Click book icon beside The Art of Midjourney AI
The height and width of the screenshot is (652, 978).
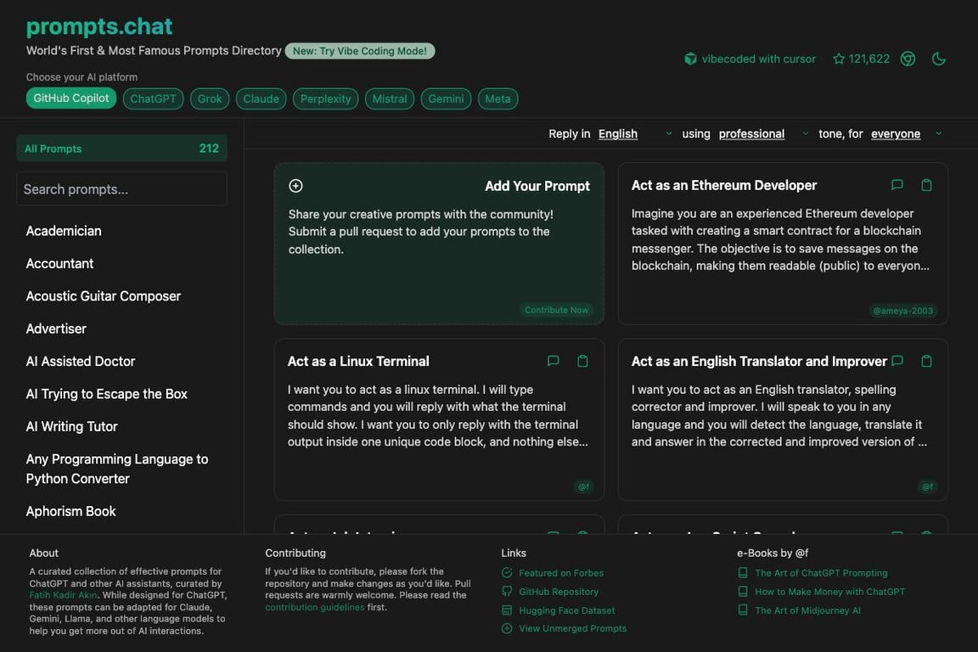[x=743, y=610]
